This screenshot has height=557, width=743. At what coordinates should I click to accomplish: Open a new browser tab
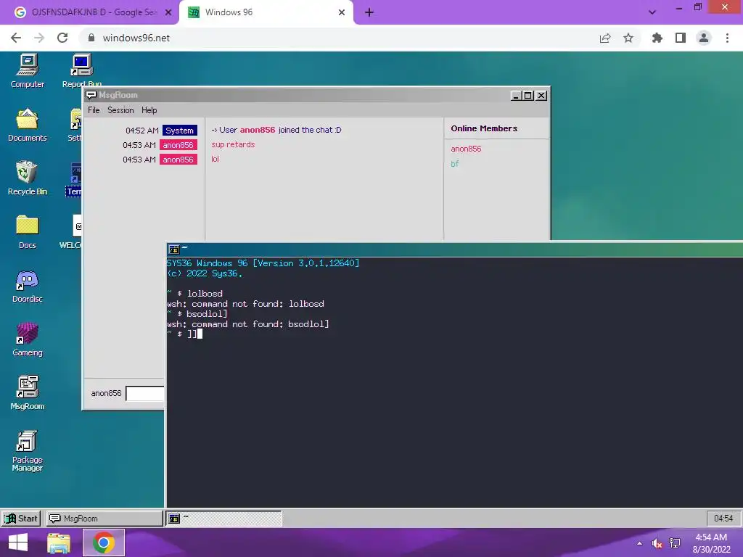[x=369, y=12]
